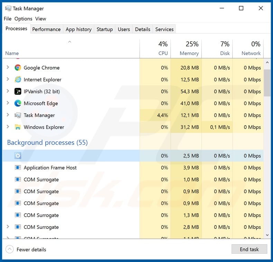Click icon of COM Surrogate using 2,8 MB
This screenshot has width=273, height=262.
pos(18,227)
